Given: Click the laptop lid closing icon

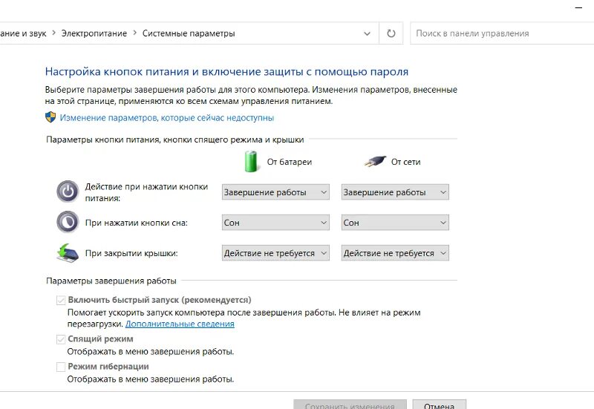Looking at the screenshot, I should tap(68, 253).
